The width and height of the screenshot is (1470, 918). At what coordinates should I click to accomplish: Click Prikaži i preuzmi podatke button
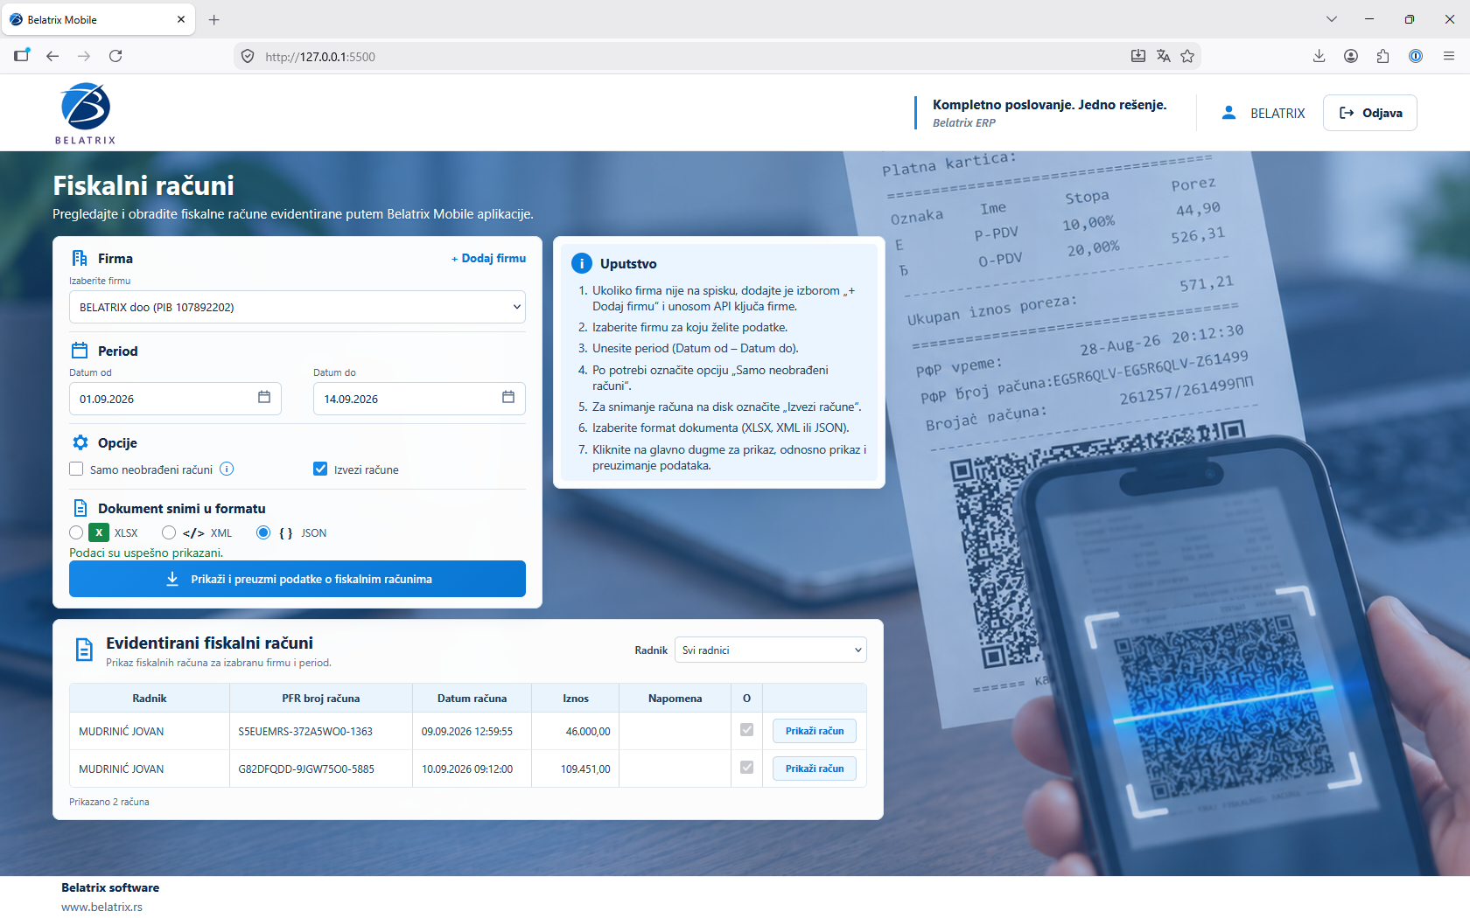297,579
